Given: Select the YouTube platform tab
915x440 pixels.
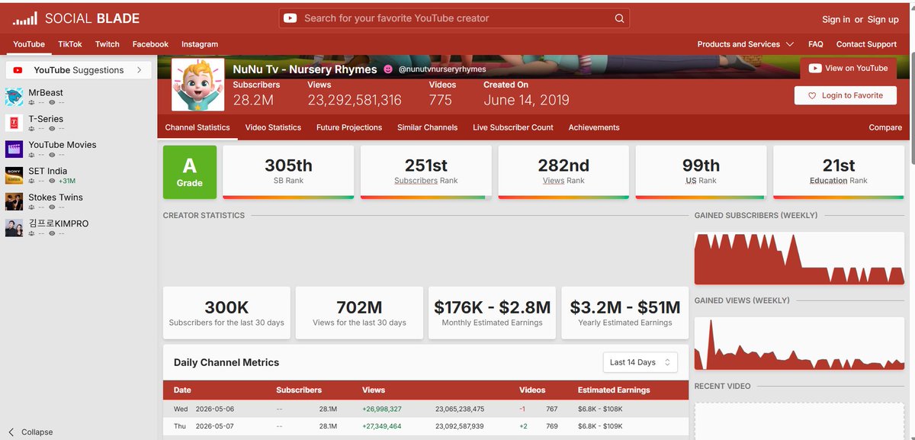Looking at the screenshot, I should (x=29, y=44).
